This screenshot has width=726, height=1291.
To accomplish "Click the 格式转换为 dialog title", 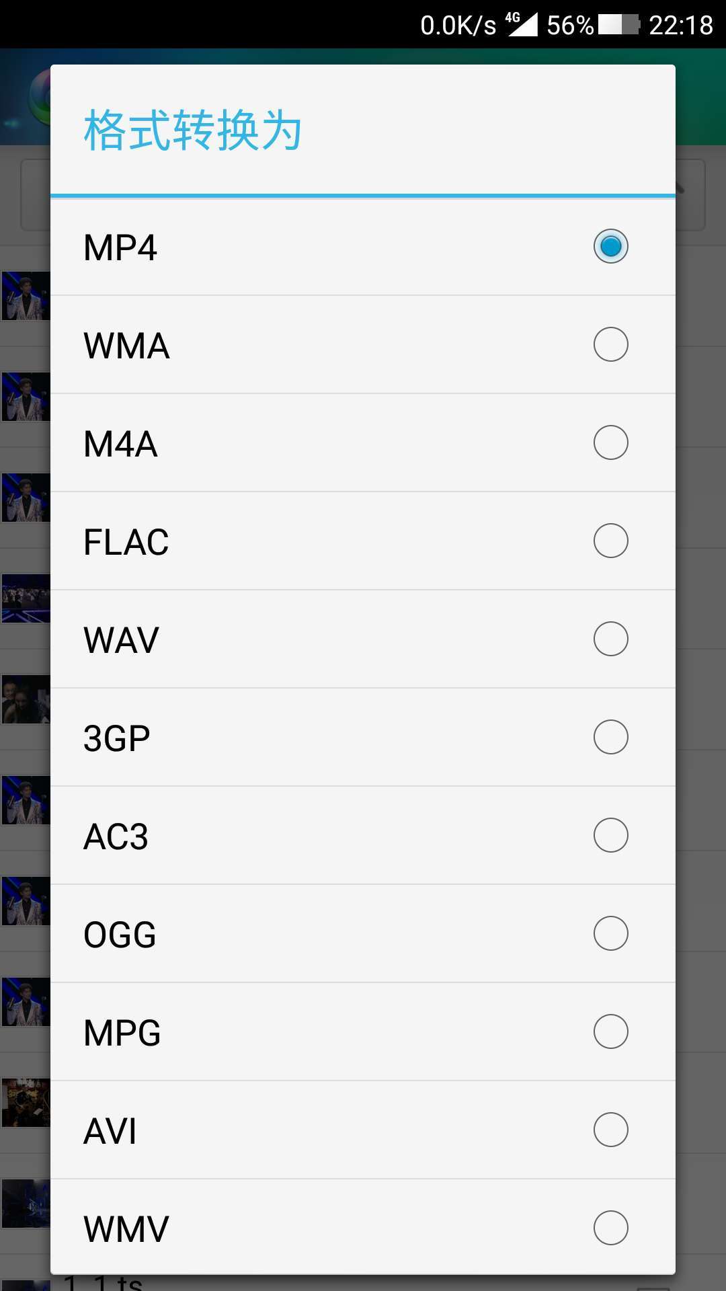I will pyautogui.click(x=193, y=130).
